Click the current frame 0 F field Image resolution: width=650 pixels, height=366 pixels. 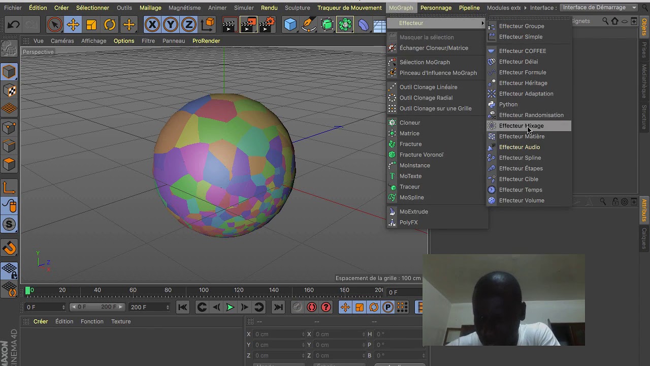pyautogui.click(x=45, y=307)
